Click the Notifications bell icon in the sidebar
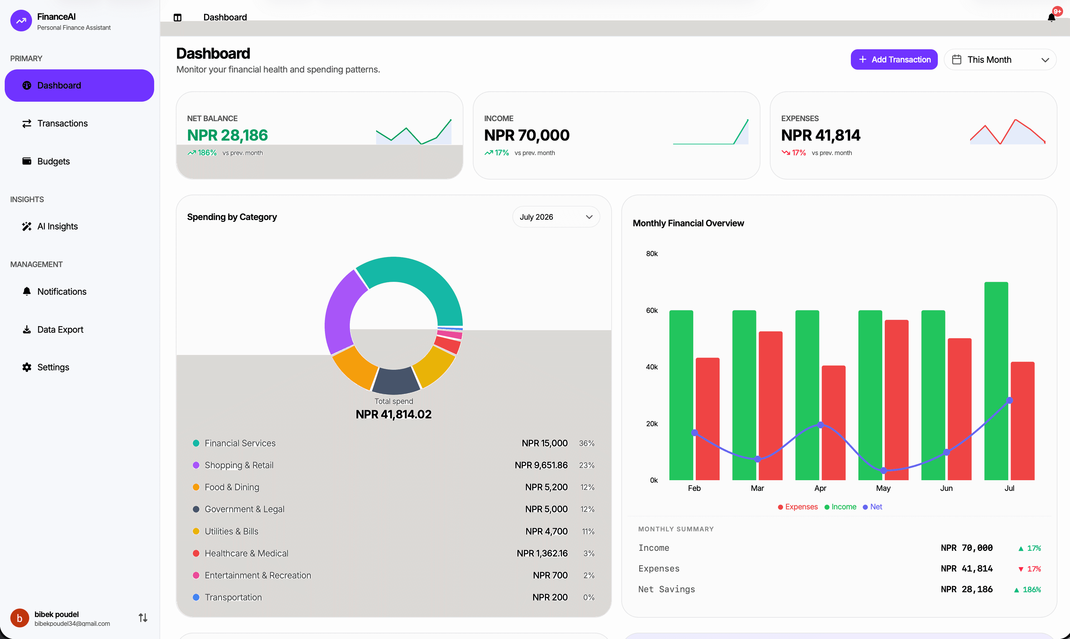1070x639 pixels. (27, 292)
